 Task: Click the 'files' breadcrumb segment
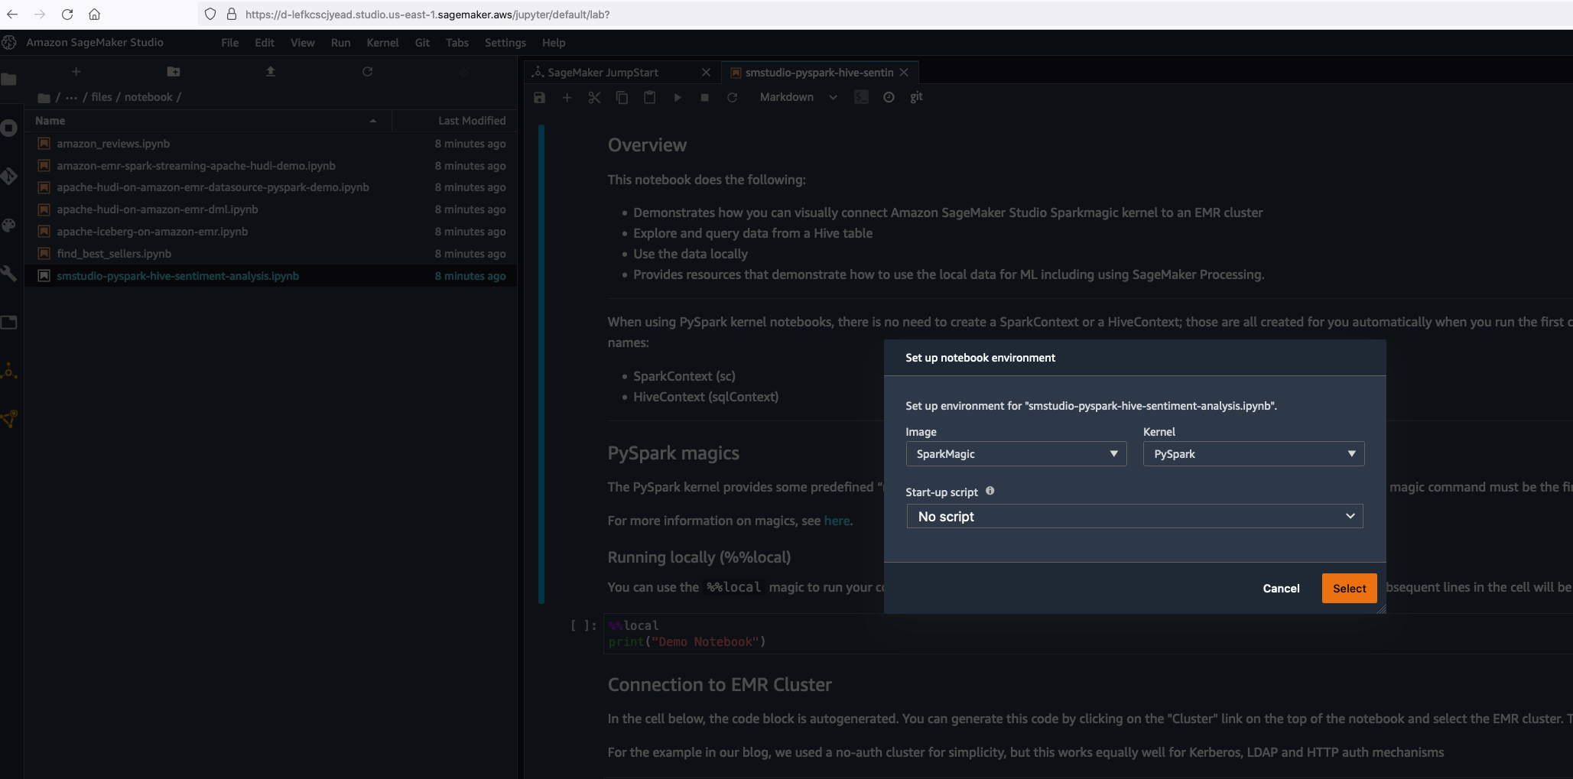click(102, 97)
